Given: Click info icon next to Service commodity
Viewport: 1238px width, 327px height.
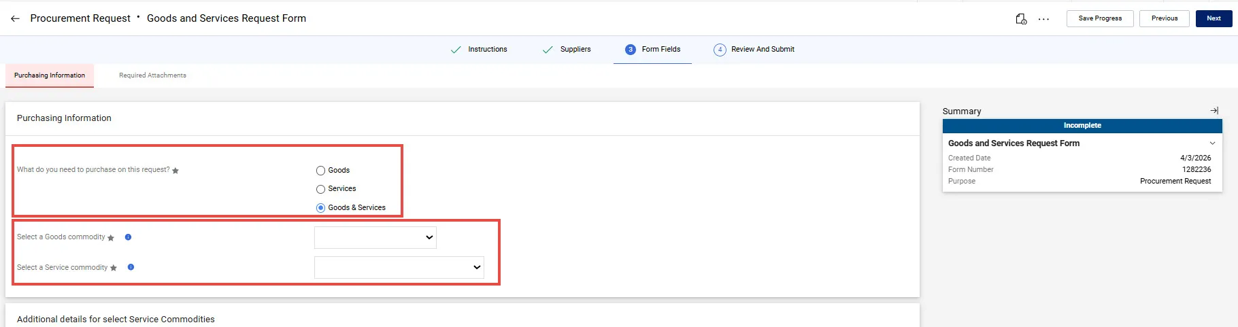Looking at the screenshot, I should (x=131, y=267).
